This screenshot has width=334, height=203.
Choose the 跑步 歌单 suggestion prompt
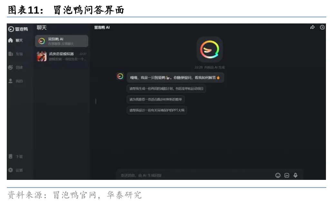point(156,99)
